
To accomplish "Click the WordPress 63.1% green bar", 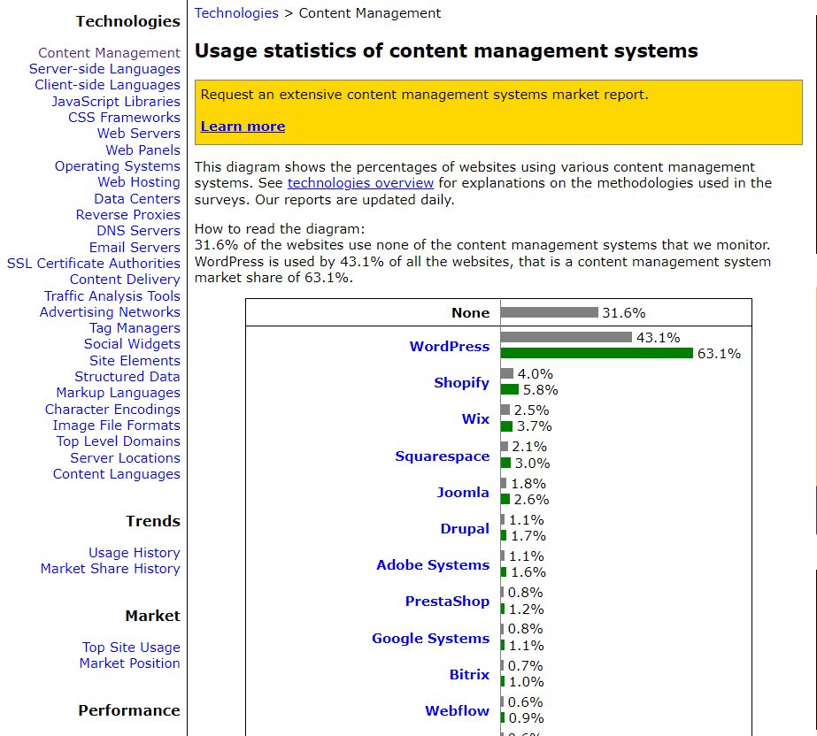I will tap(597, 354).
